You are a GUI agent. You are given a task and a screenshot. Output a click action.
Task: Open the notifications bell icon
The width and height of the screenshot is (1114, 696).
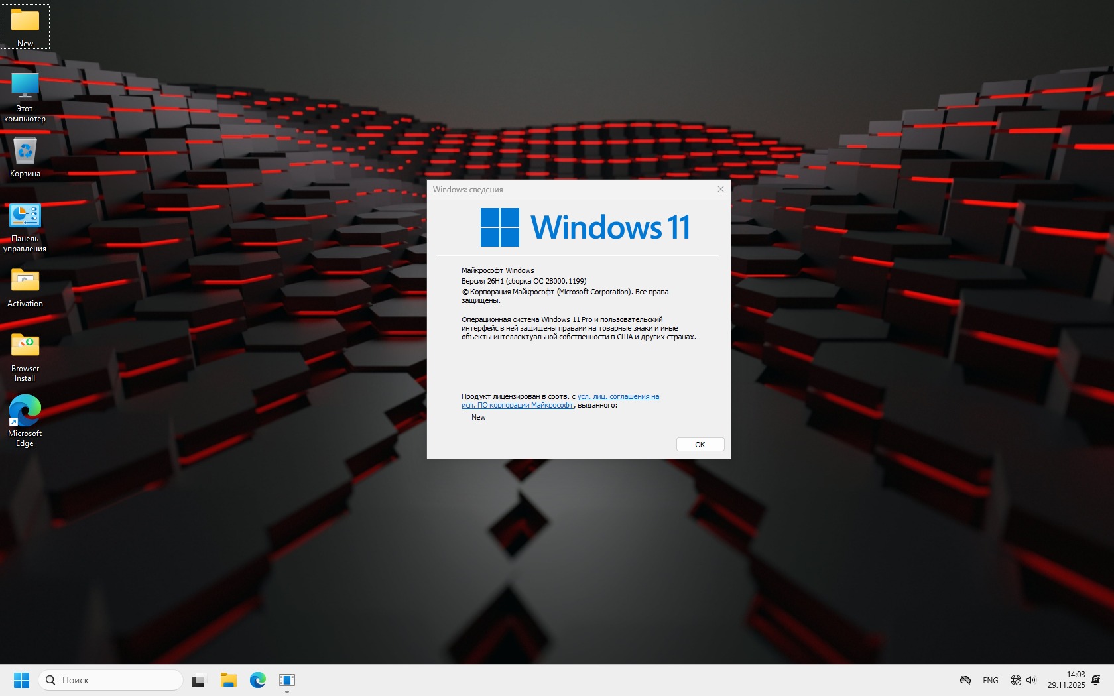(x=1096, y=680)
